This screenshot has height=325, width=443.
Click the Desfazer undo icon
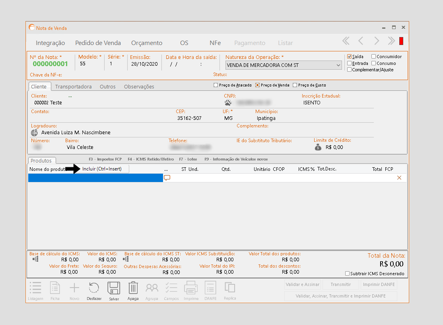94,288
